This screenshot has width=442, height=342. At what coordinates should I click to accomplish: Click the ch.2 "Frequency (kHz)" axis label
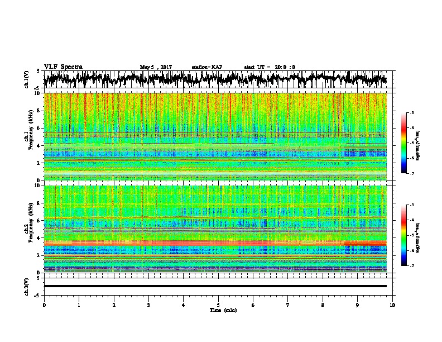tap(31, 222)
